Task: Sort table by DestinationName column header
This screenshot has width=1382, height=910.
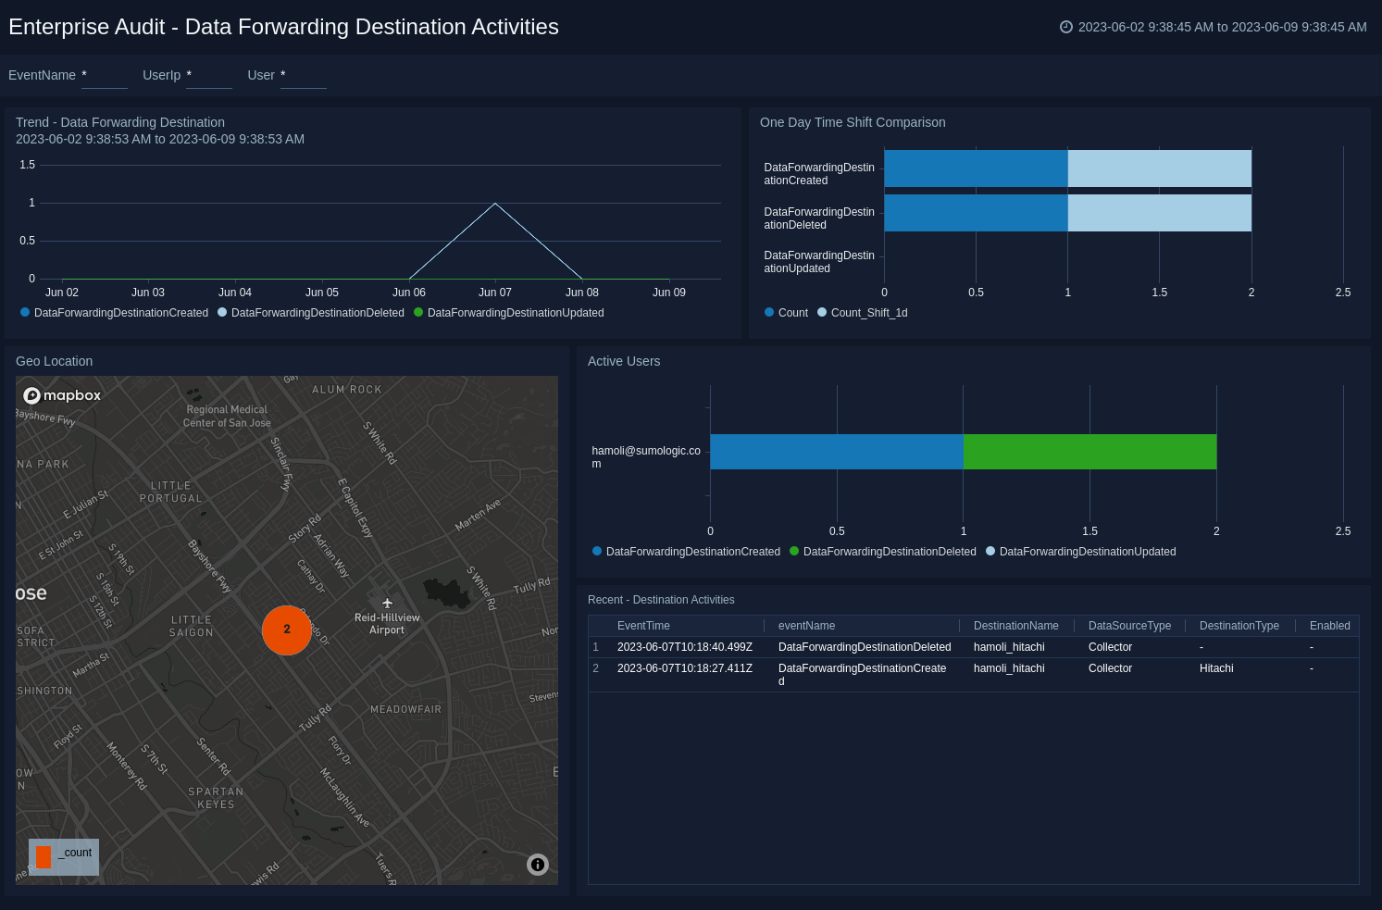Action: tap(1015, 626)
